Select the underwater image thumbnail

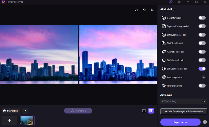pos(27,120)
